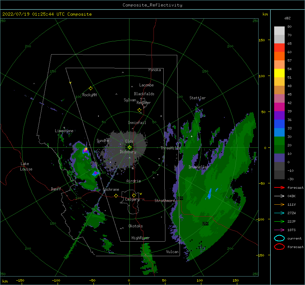Viewport: 305px width, 285px height.
Task: Click the green 22JP arrow in legend
Action: [x=279, y=221]
